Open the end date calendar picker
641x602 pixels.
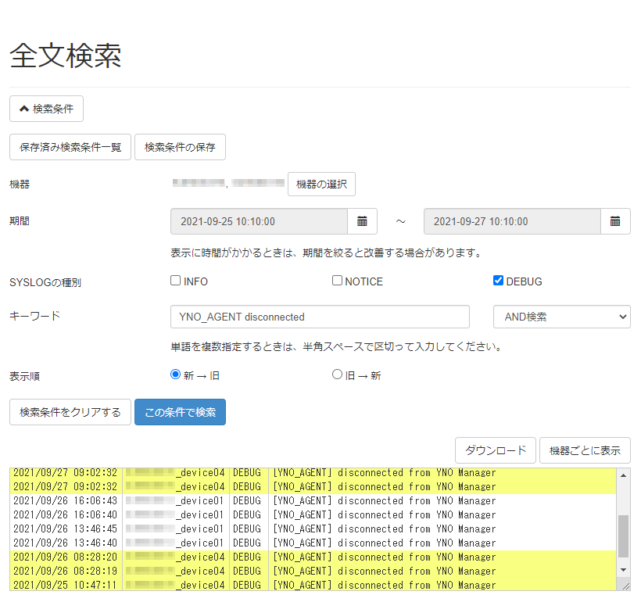615,221
